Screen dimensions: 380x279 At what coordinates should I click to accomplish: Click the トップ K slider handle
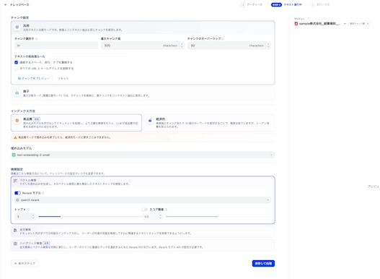[x=61, y=217]
